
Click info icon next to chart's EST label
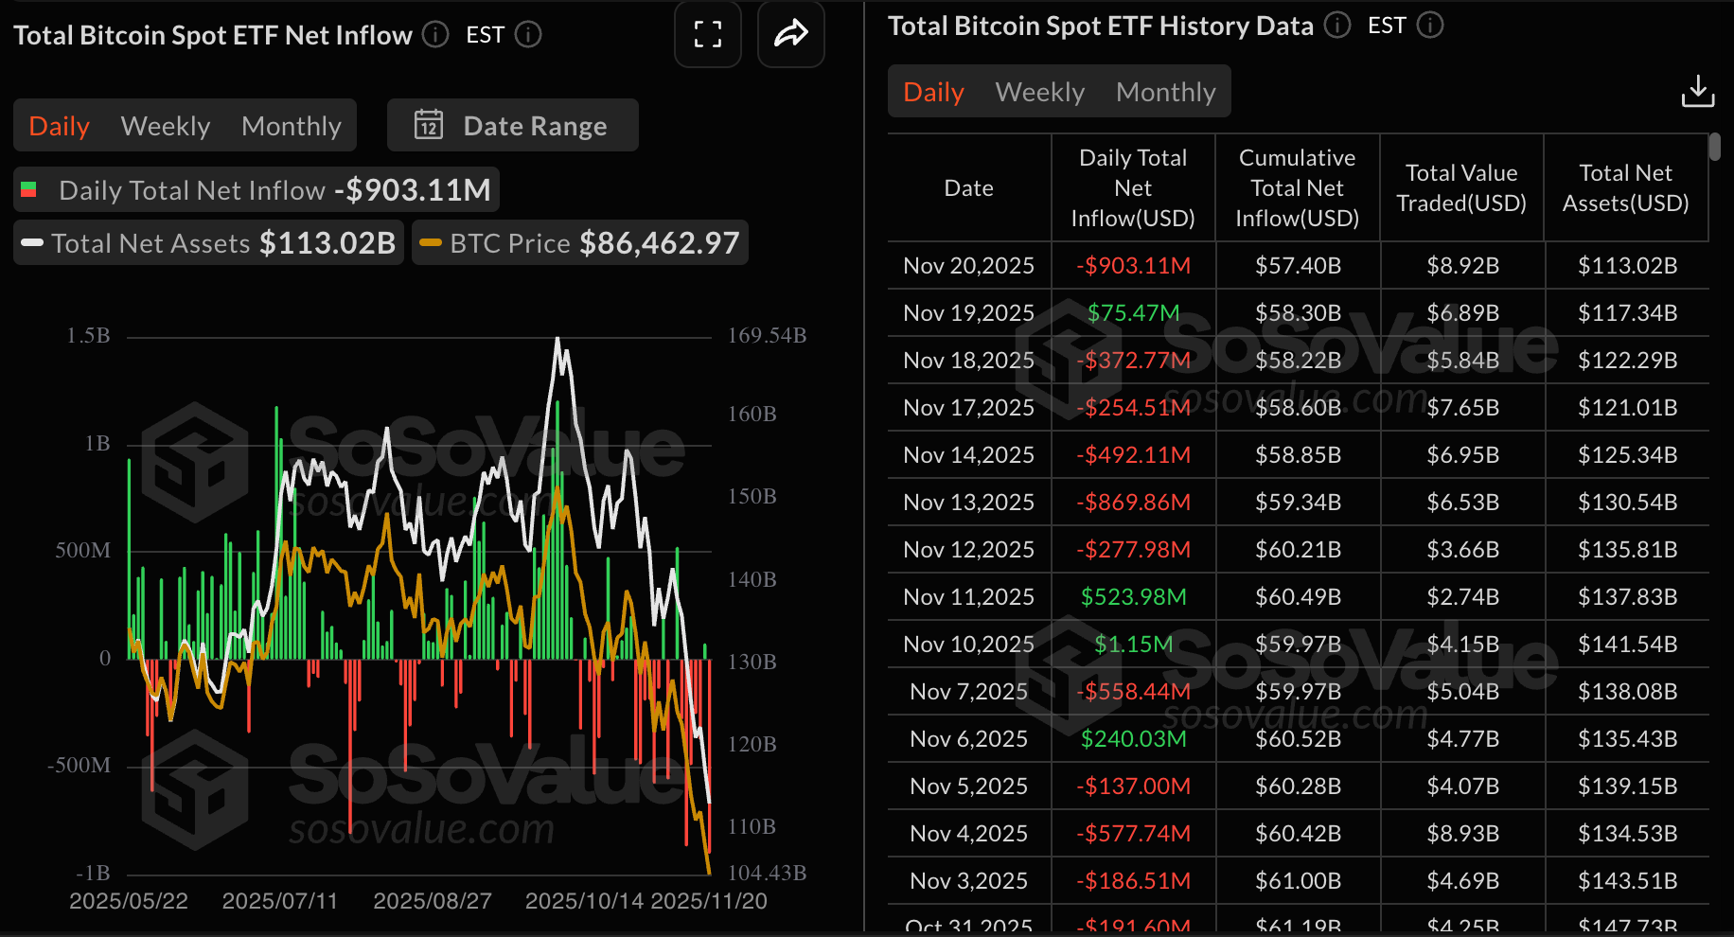coord(528,35)
